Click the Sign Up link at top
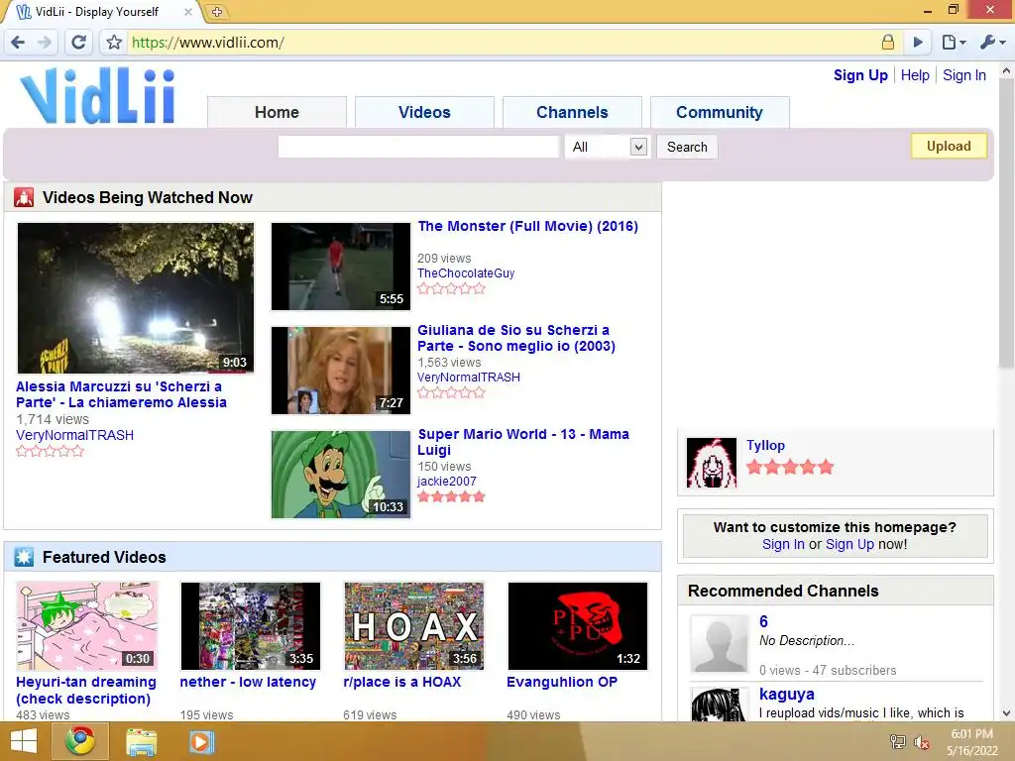 pos(861,75)
